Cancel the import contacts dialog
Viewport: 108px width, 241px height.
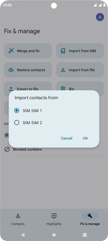click(x=67, y=138)
